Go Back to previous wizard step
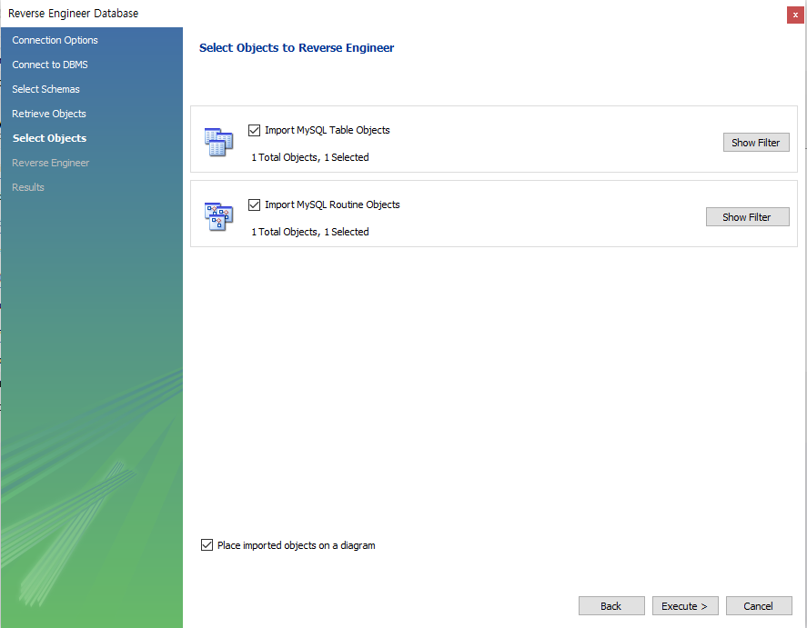The image size is (807, 628). [x=611, y=606]
